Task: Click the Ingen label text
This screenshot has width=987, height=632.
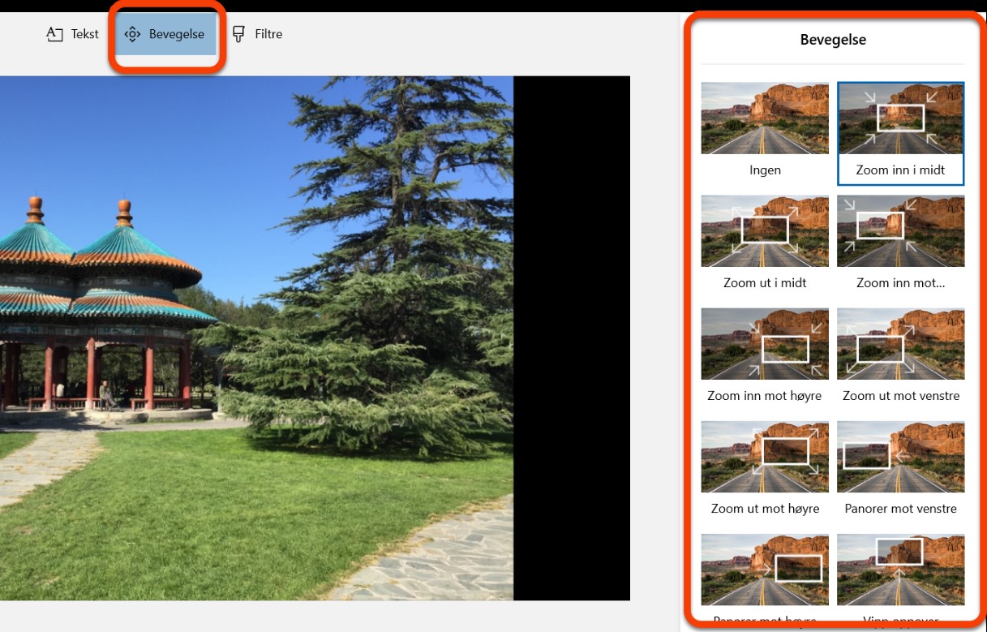Action: [765, 170]
